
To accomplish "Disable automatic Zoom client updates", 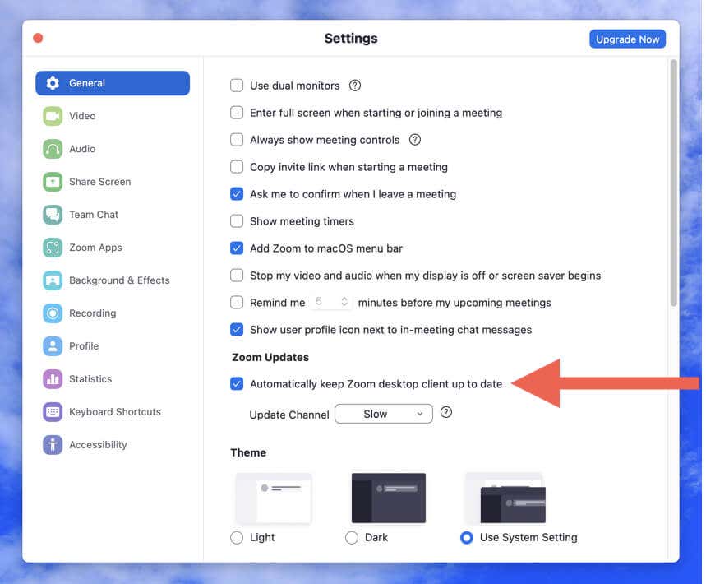I will click(237, 383).
